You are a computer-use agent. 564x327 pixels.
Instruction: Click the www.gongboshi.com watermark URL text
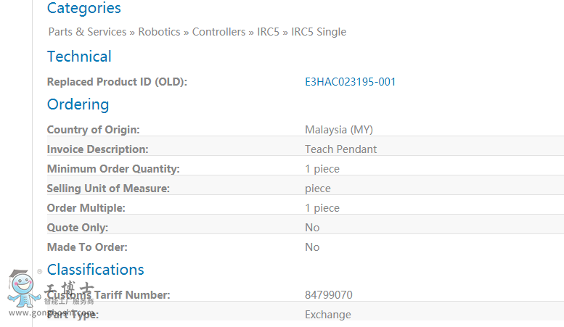click(x=52, y=312)
